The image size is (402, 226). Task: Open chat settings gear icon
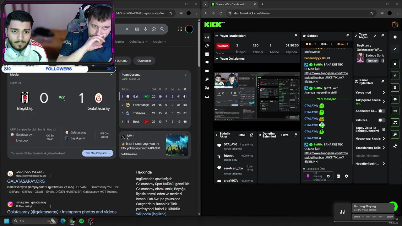[x=347, y=176]
